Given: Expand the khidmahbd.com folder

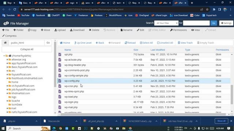Looking at the screenshot, I should tap(7, 93).
